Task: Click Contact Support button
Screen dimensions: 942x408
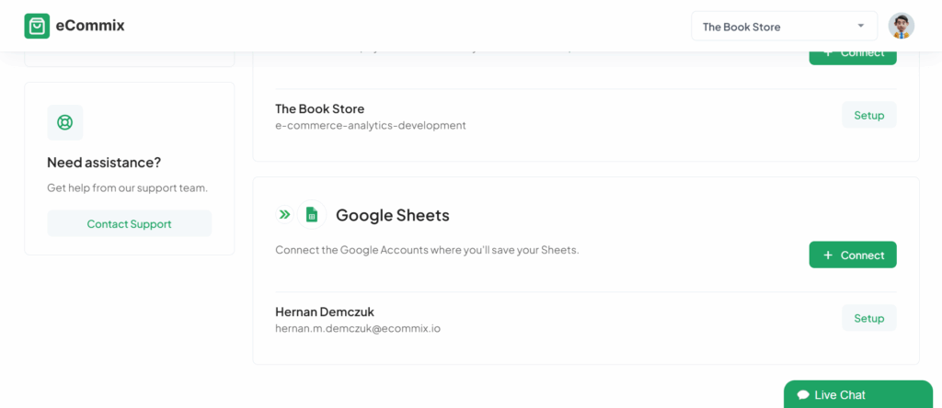Action: click(x=129, y=224)
